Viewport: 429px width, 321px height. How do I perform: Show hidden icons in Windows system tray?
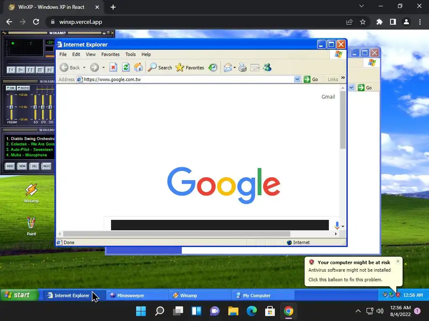click(x=358, y=311)
